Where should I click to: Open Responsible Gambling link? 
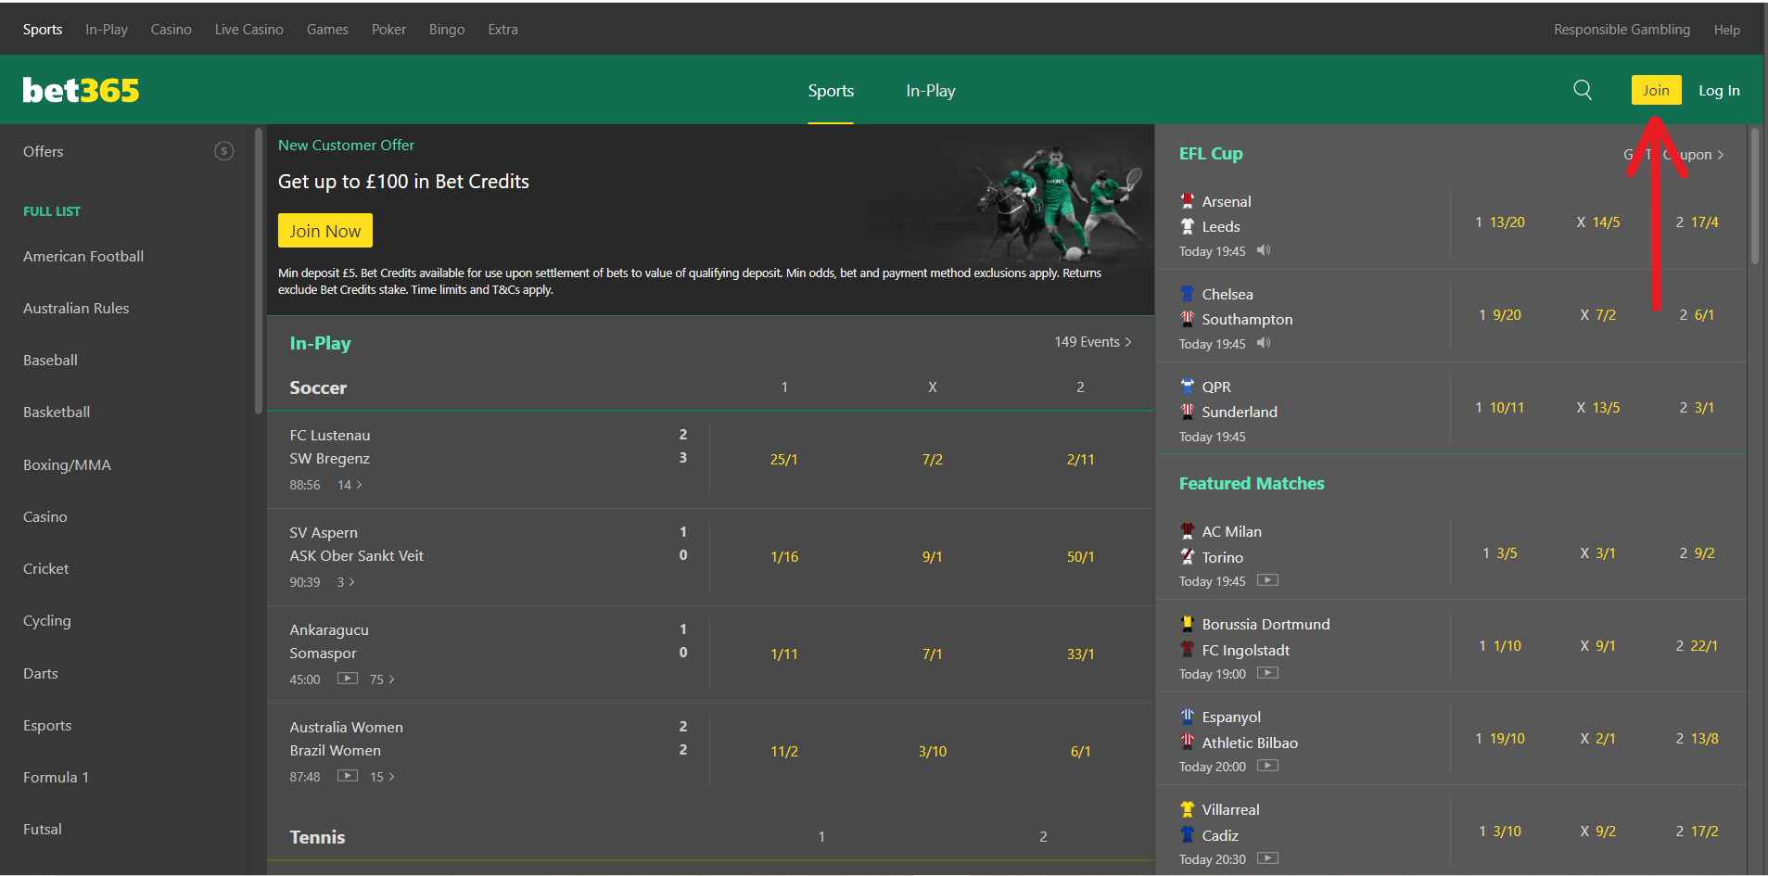coord(1622,30)
